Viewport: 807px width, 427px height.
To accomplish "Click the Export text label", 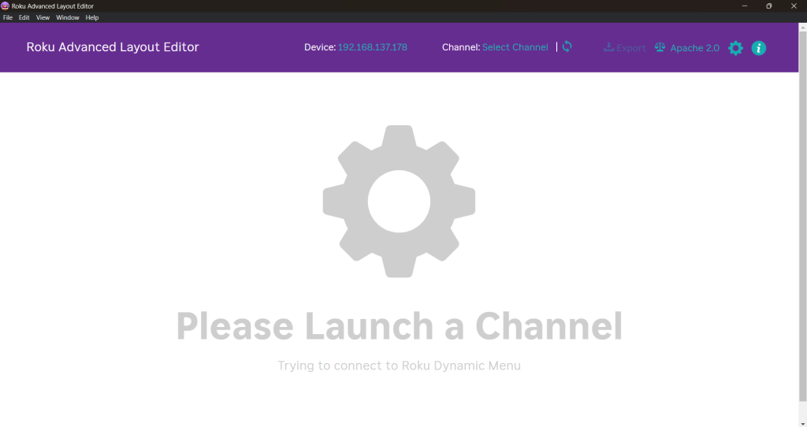I will (x=631, y=48).
